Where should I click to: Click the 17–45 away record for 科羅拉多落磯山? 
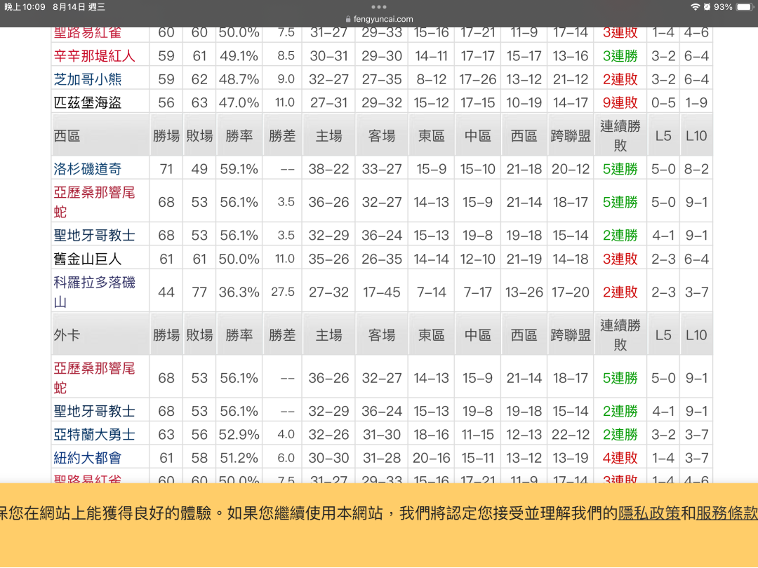(382, 292)
